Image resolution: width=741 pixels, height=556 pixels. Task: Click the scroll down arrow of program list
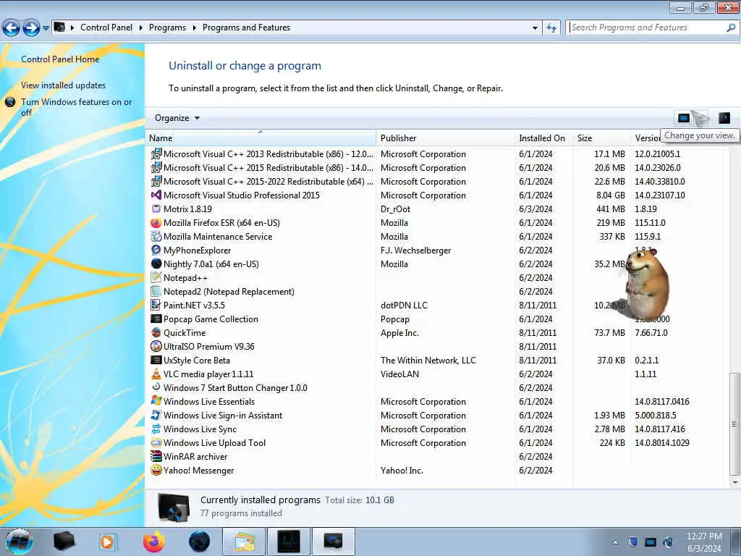click(734, 483)
